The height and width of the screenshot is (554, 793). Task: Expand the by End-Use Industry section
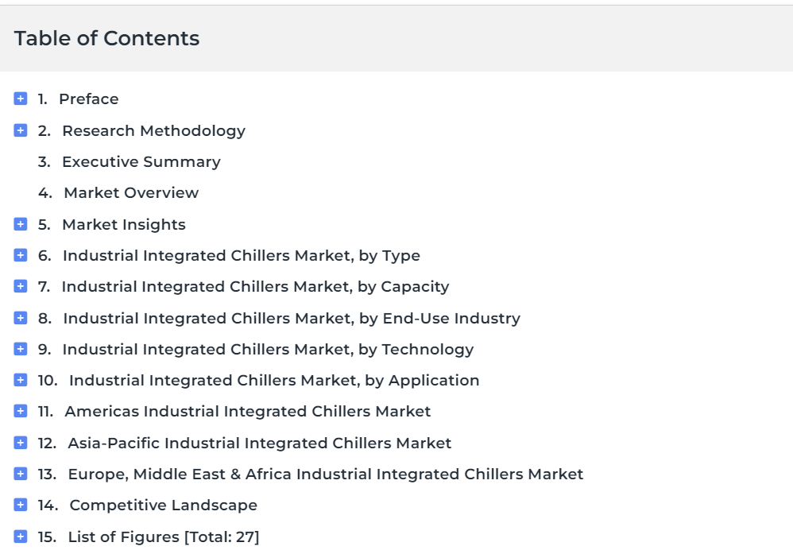(x=20, y=318)
